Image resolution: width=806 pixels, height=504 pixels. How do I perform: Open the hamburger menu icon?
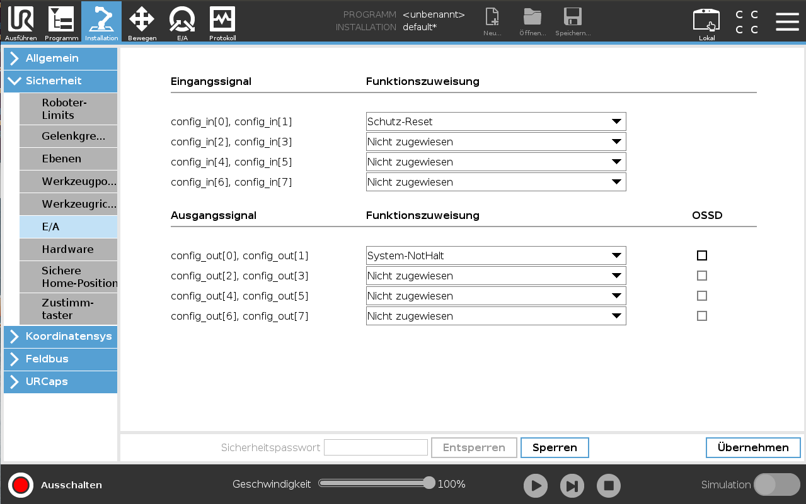coord(787,21)
